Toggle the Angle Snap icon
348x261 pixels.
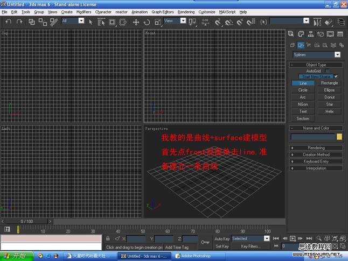click(x=228, y=22)
